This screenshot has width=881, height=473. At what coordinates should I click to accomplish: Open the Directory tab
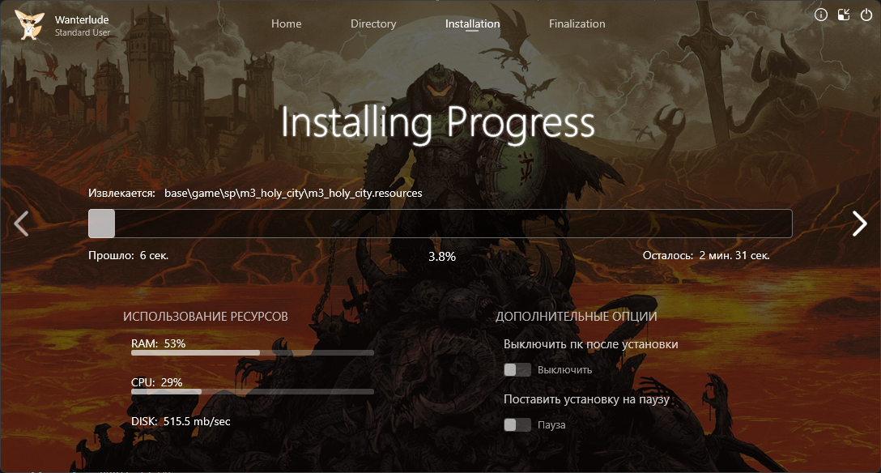point(373,23)
